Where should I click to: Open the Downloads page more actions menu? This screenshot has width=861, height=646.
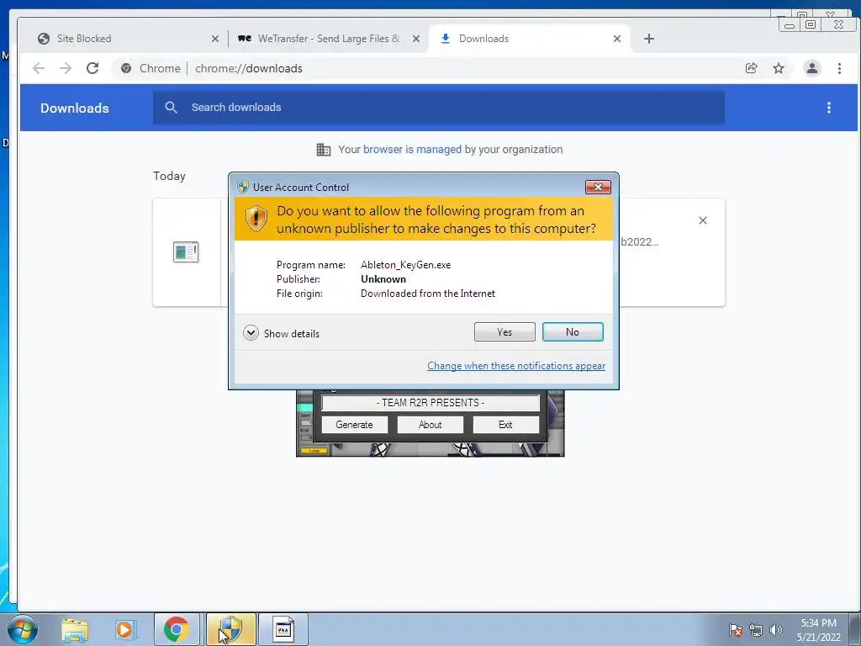[x=829, y=109]
